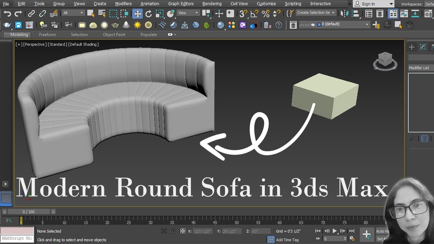Viewport: 434px width, 244px height.
Task: Click the ViewCube navigation widget
Action: coord(385,61)
